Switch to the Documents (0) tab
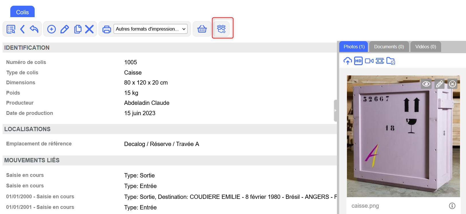 tap(389, 47)
